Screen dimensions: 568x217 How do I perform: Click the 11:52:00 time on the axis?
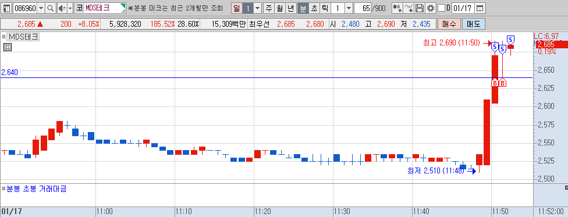point(551,212)
